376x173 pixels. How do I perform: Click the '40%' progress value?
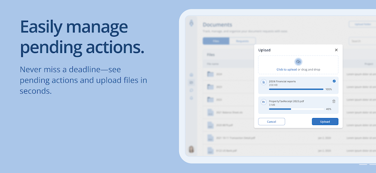329,109
